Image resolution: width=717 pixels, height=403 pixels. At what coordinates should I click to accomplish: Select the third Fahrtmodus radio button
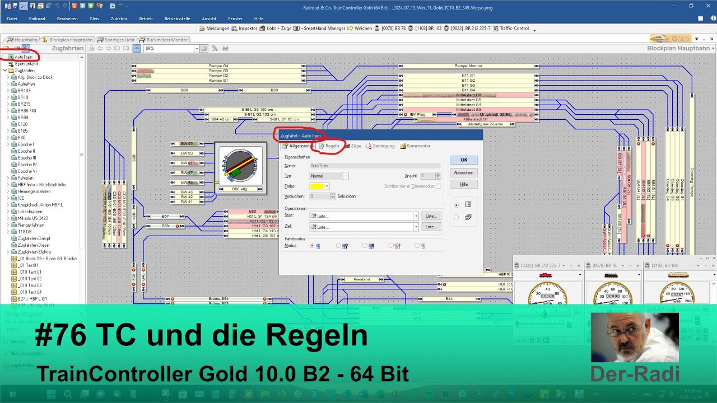pos(365,246)
